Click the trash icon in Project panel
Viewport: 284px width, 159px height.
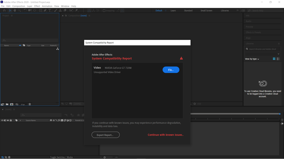[30, 104]
